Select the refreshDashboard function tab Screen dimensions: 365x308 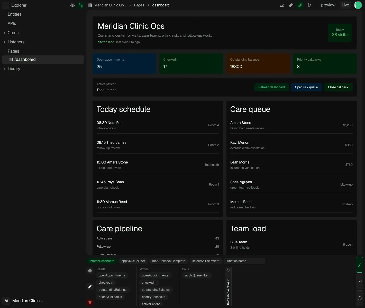102,261
